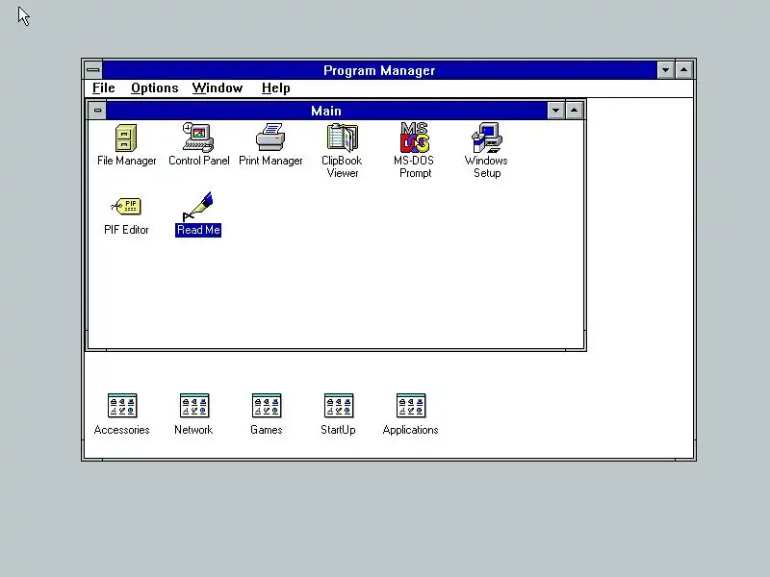Select the Games program group icon

coord(267,406)
